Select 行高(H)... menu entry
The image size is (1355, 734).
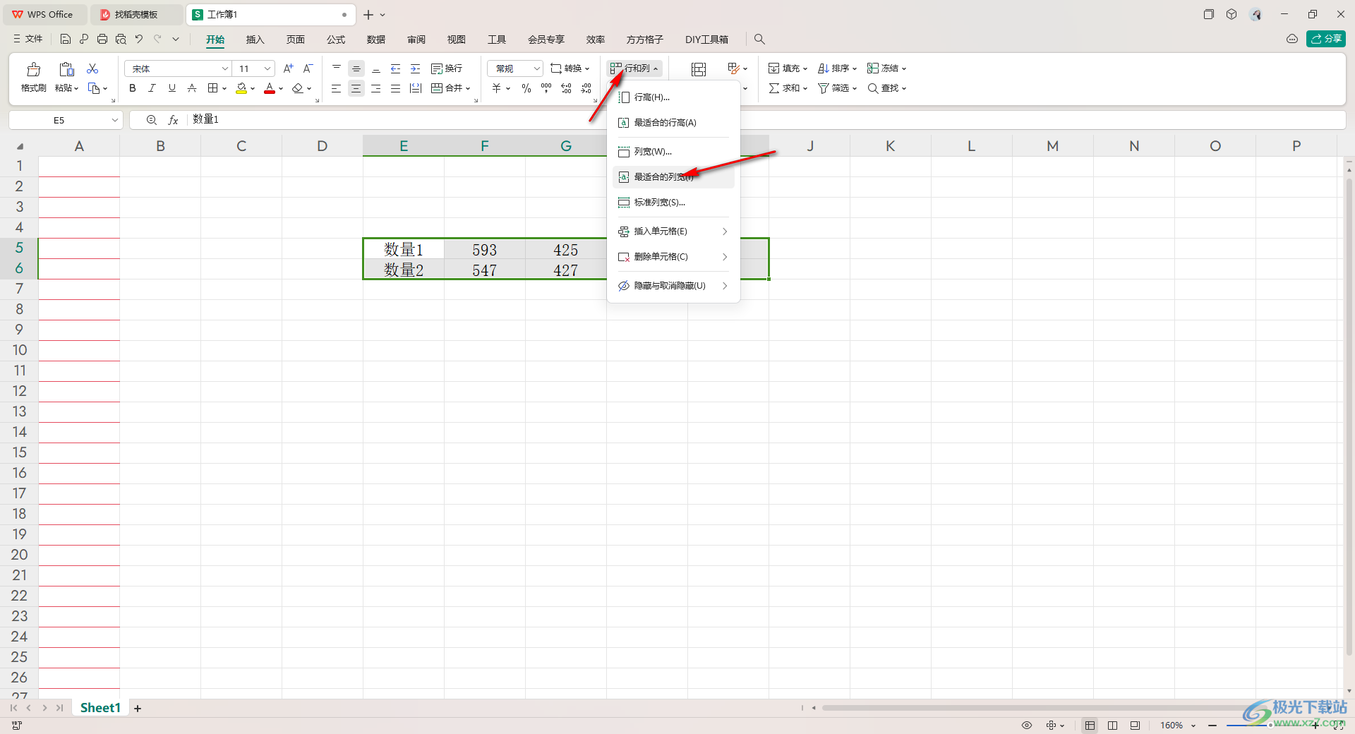pyautogui.click(x=673, y=97)
